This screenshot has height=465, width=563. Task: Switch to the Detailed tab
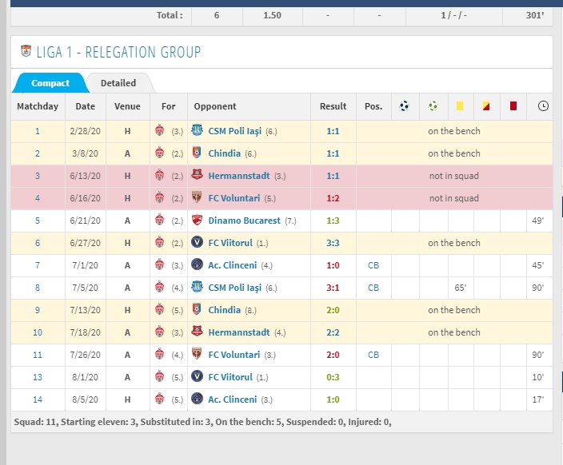tap(118, 83)
